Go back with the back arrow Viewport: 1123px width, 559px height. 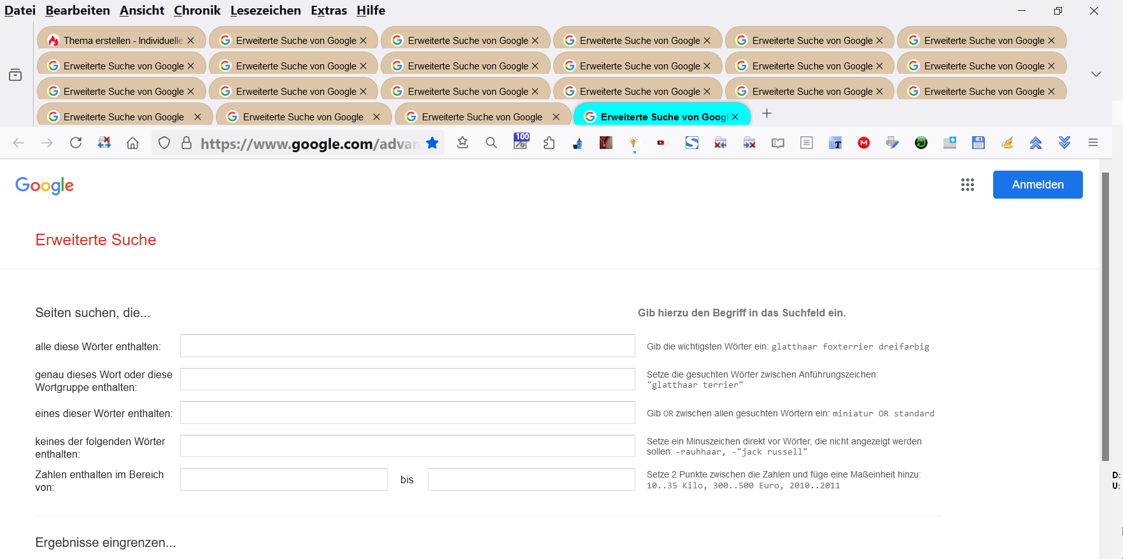click(18, 143)
